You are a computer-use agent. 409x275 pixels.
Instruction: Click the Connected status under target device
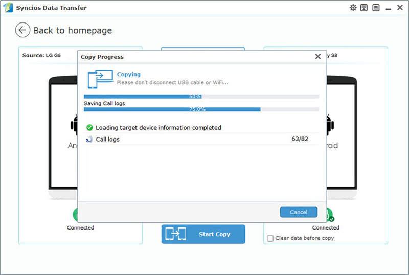point(326,227)
